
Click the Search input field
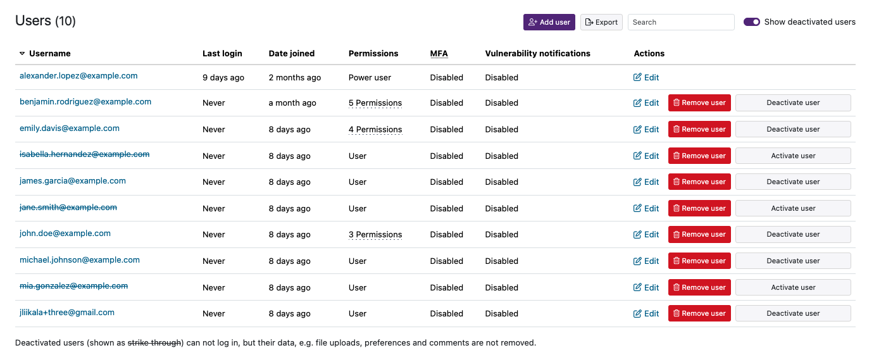680,22
